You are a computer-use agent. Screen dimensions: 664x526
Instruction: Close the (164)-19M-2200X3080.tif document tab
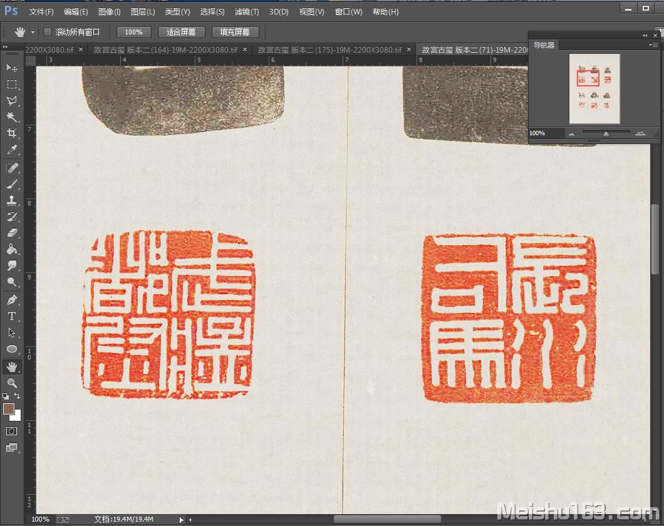[245, 49]
